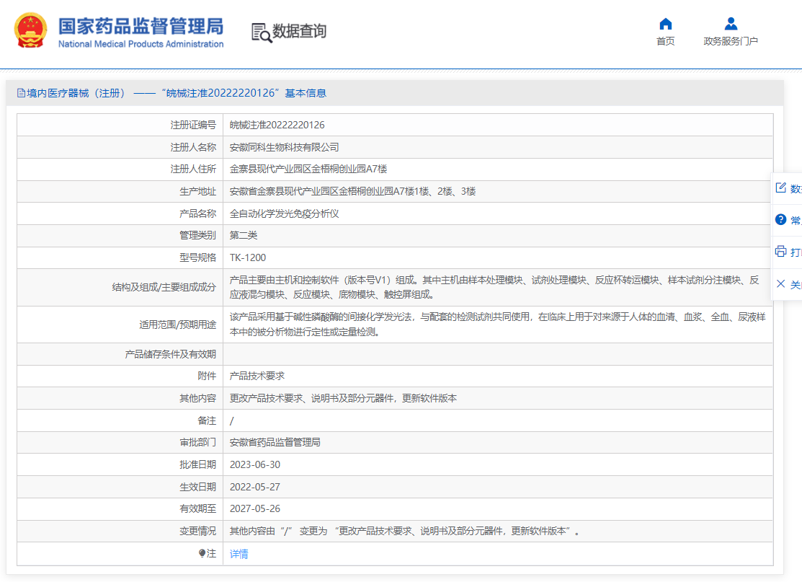
Task: Go to 首页 via the home icon
Action: (x=665, y=24)
